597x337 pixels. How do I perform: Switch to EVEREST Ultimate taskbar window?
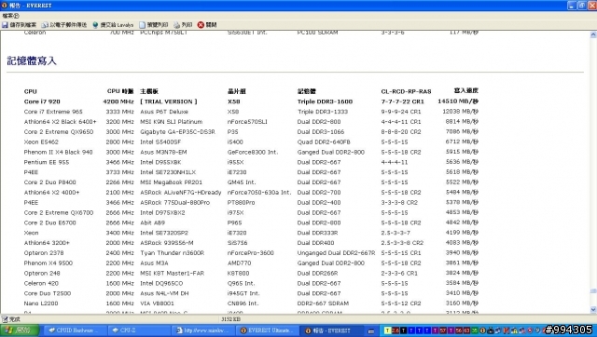(267, 330)
